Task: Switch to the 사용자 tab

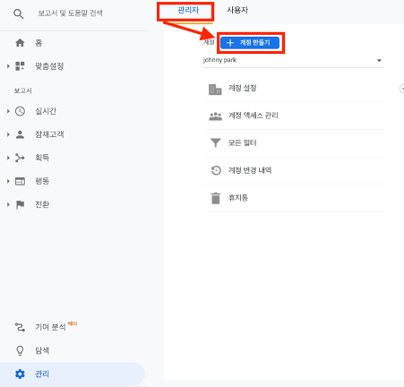Action: click(237, 10)
